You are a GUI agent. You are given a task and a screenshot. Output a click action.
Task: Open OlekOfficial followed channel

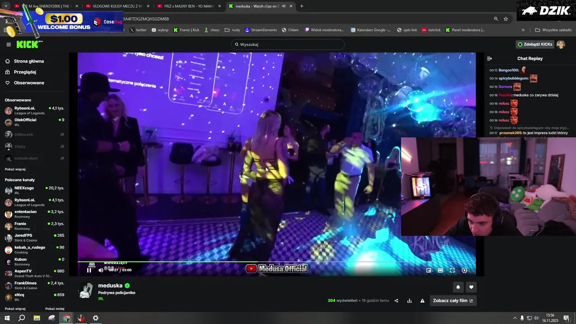point(35,122)
